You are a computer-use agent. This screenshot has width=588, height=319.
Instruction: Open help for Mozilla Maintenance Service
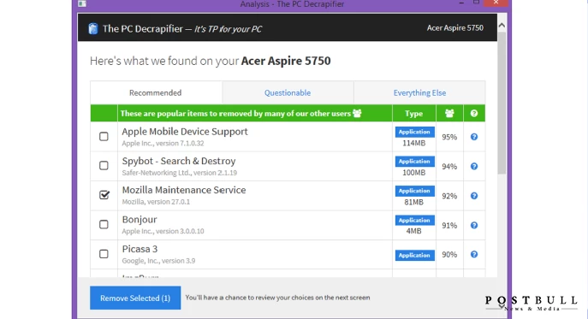click(x=474, y=196)
